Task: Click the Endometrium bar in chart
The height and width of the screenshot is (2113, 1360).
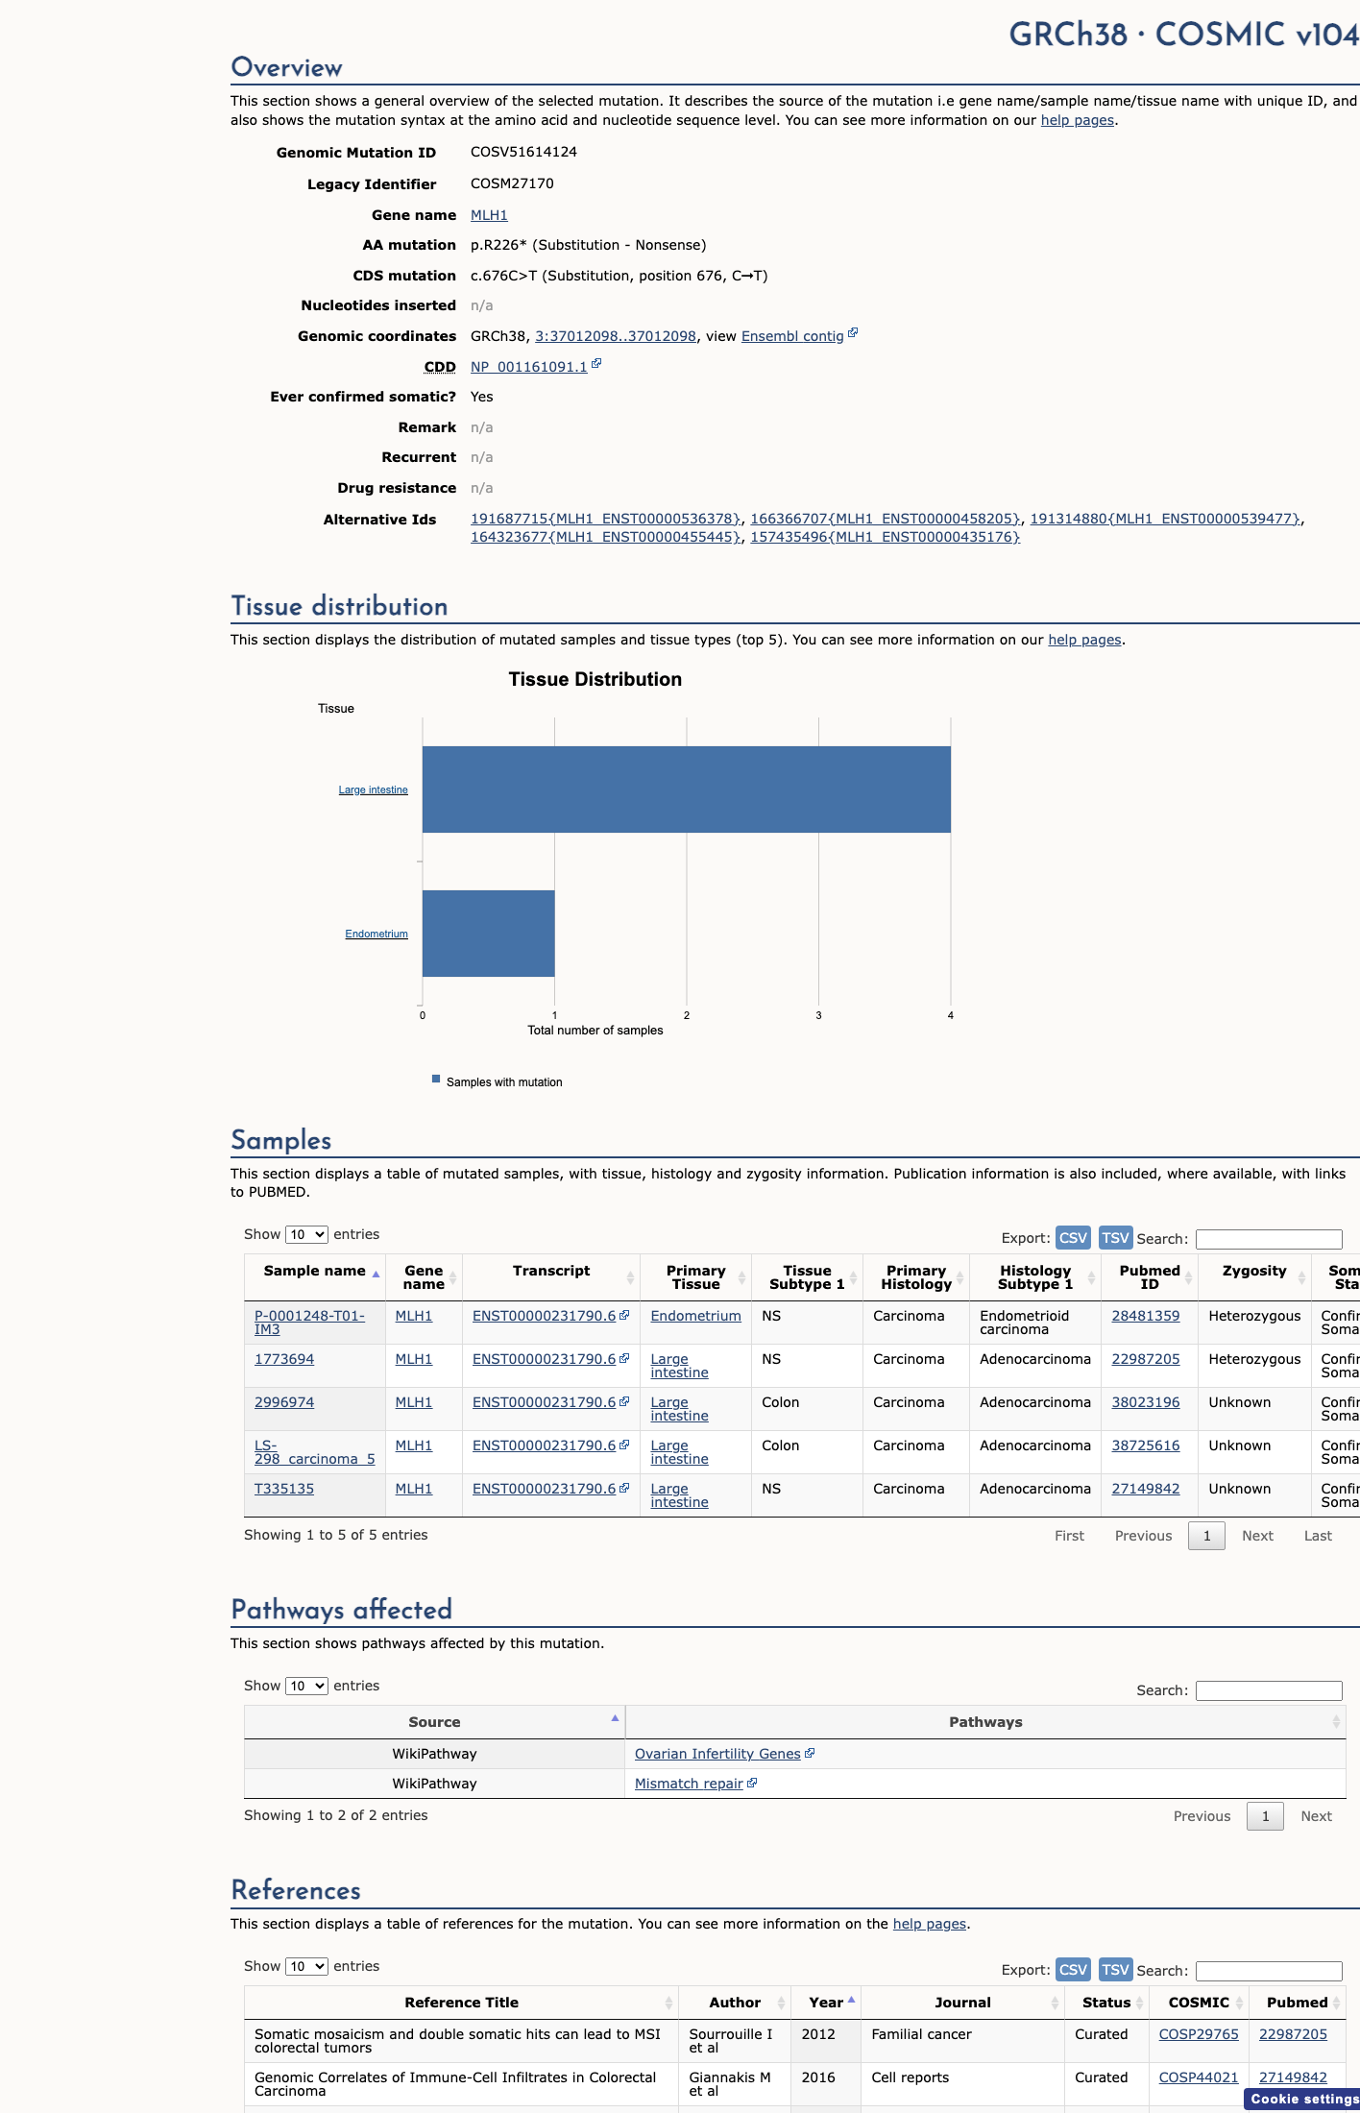Action: [489, 934]
